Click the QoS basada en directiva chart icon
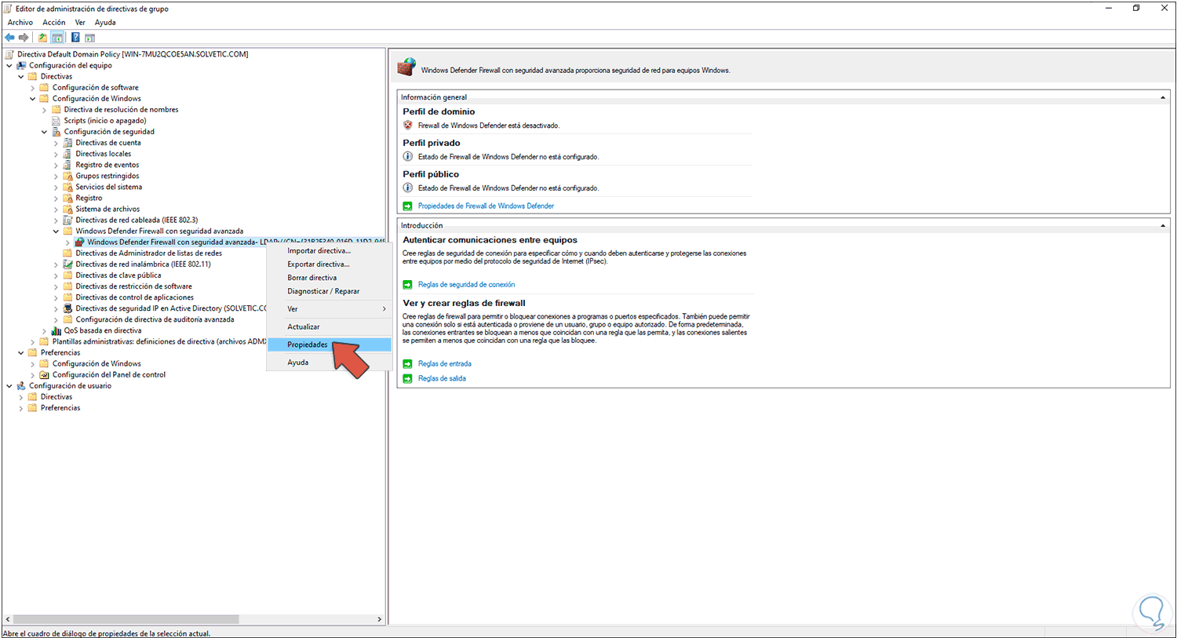 coord(56,330)
